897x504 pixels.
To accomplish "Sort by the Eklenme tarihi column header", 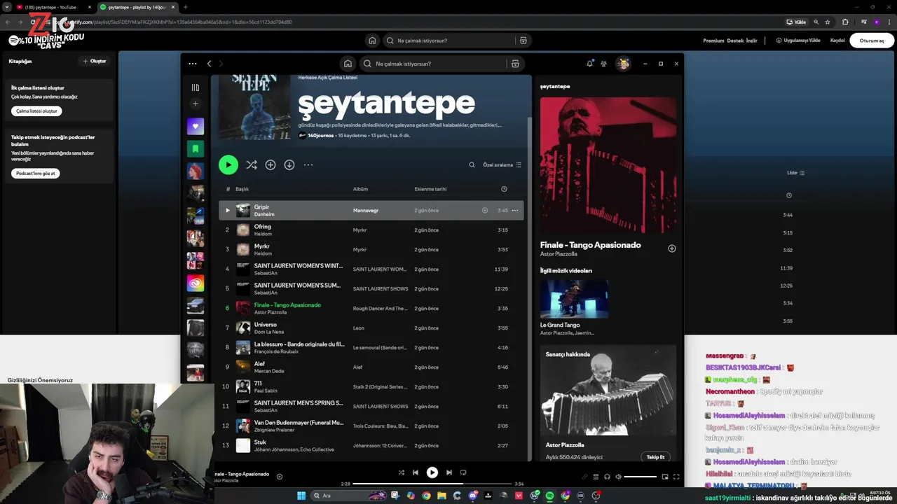I will (430, 189).
